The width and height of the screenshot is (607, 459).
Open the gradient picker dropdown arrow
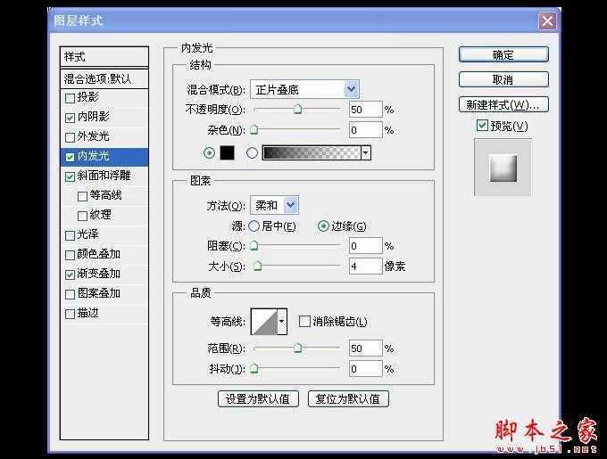click(366, 153)
